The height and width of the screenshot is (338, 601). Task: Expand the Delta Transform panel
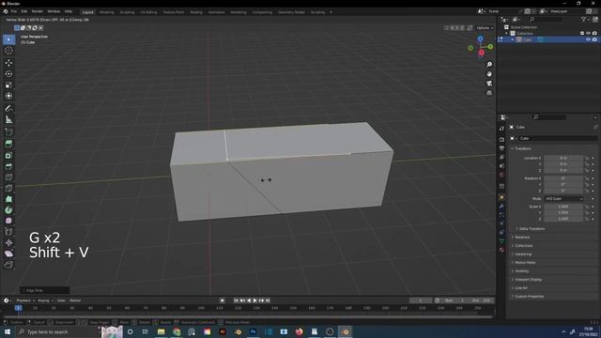[530, 229]
